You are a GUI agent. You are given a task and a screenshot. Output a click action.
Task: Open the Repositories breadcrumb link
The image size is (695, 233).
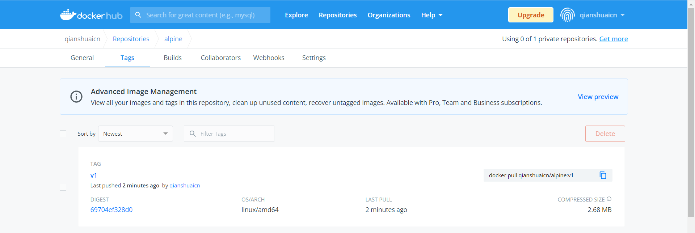coord(131,39)
